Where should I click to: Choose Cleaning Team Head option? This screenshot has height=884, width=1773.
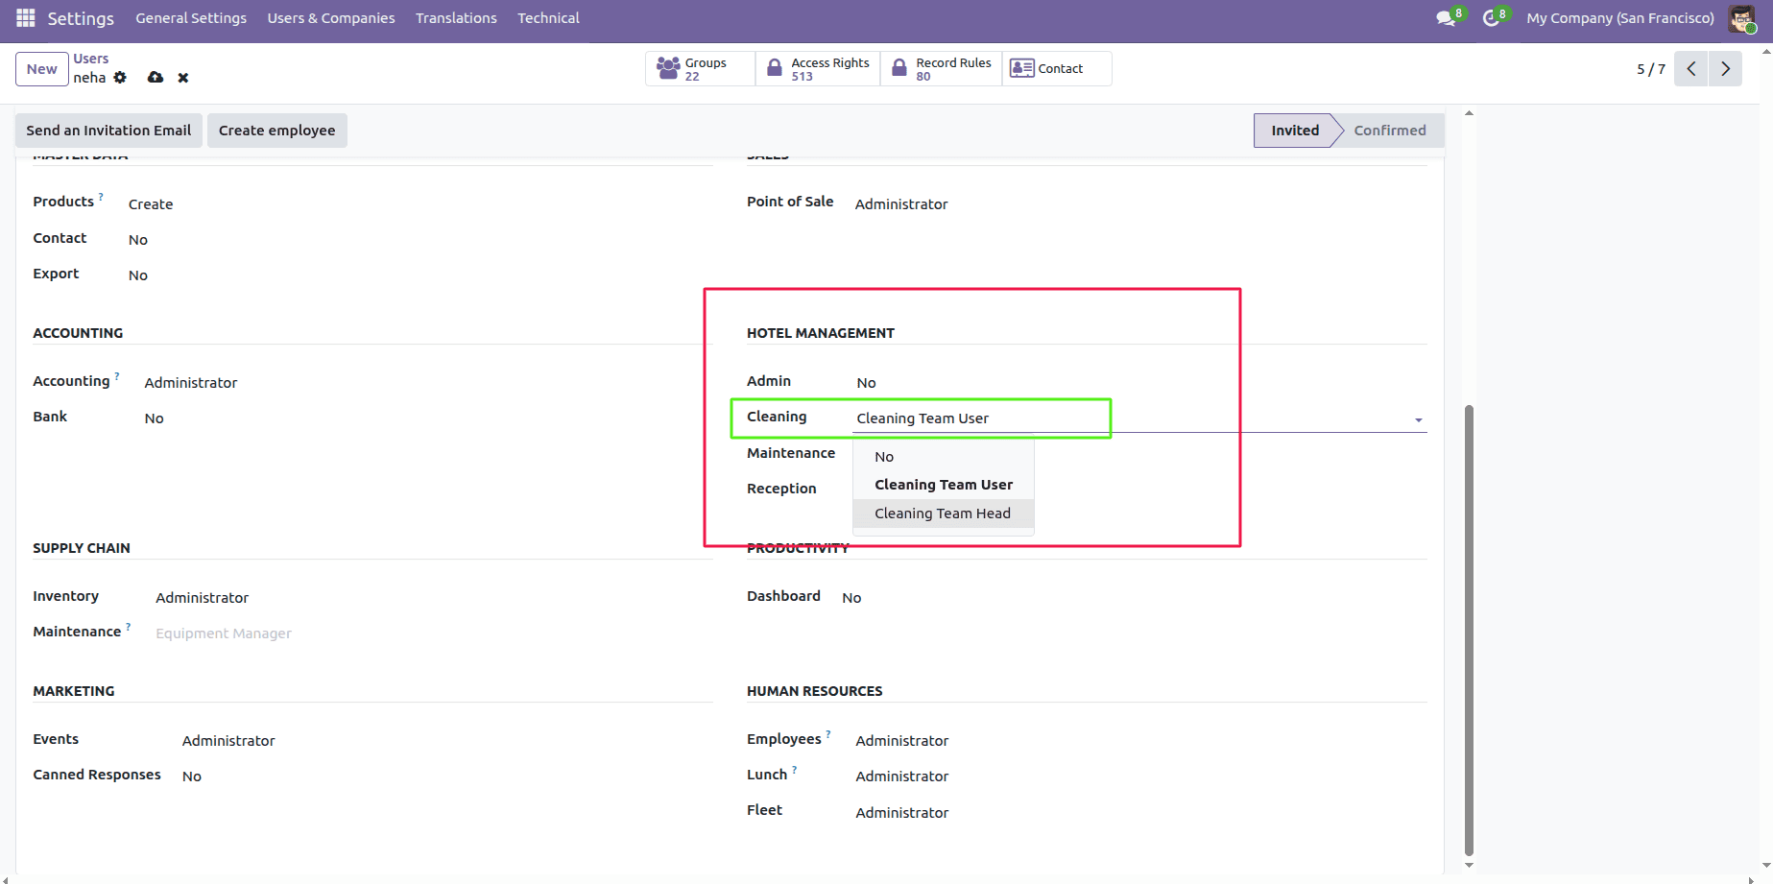point(944,514)
